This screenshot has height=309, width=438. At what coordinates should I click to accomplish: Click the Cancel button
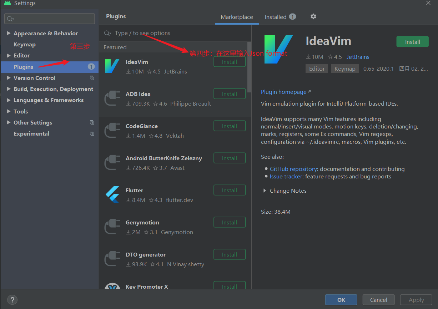pyautogui.click(x=379, y=300)
